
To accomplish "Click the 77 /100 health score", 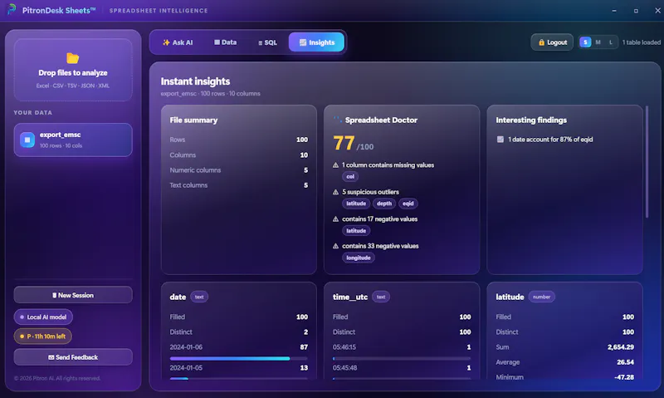I will pos(354,144).
